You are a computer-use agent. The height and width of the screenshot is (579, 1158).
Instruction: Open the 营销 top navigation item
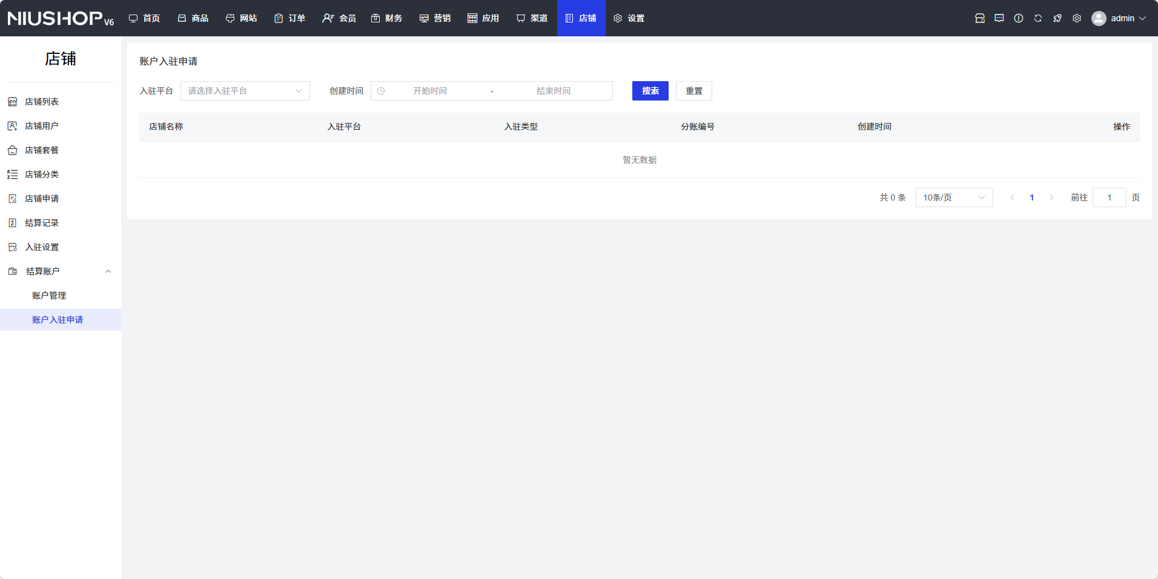click(435, 18)
